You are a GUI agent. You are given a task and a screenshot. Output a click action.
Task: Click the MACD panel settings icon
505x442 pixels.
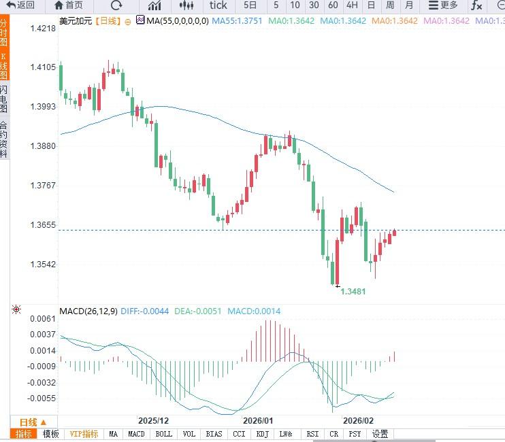(16, 310)
